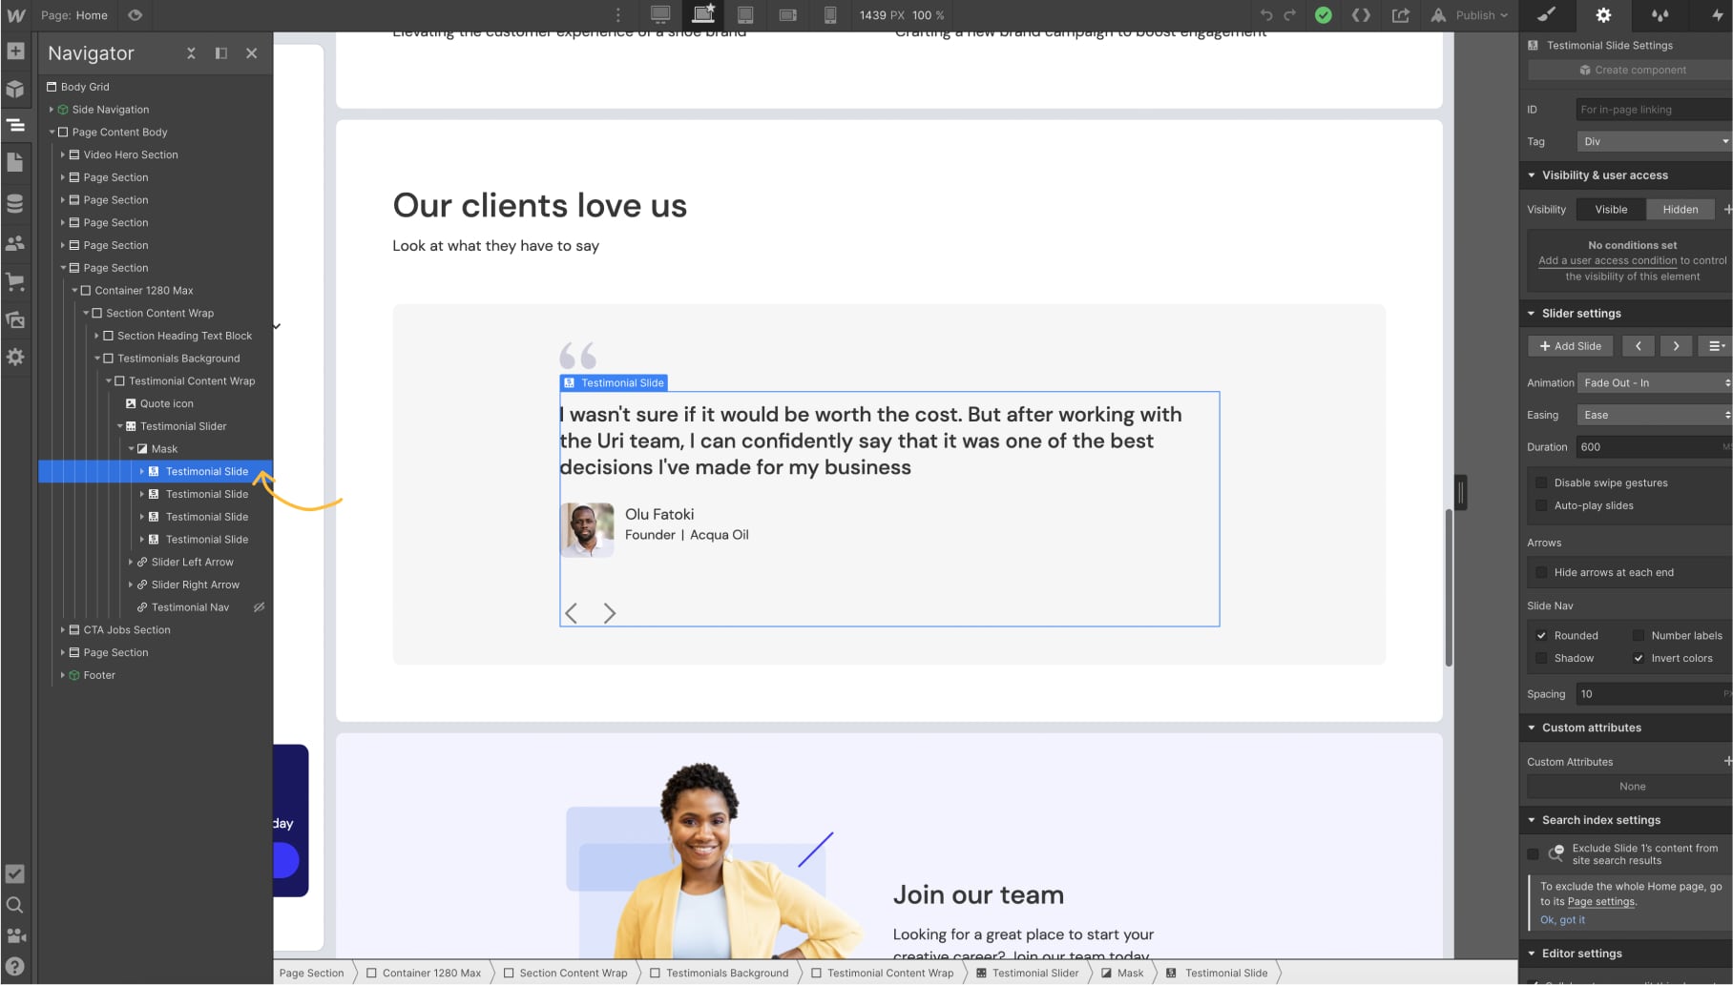Collapse all Navigator tree items
Image resolution: width=1733 pixels, height=985 pixels.
(x=191, y=53)
